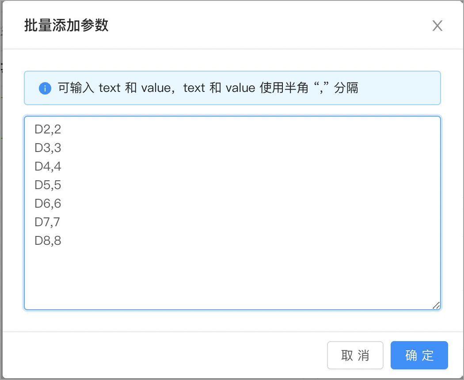
Task: Set cursor on the D6,6 line
Action: click(48, 203)
